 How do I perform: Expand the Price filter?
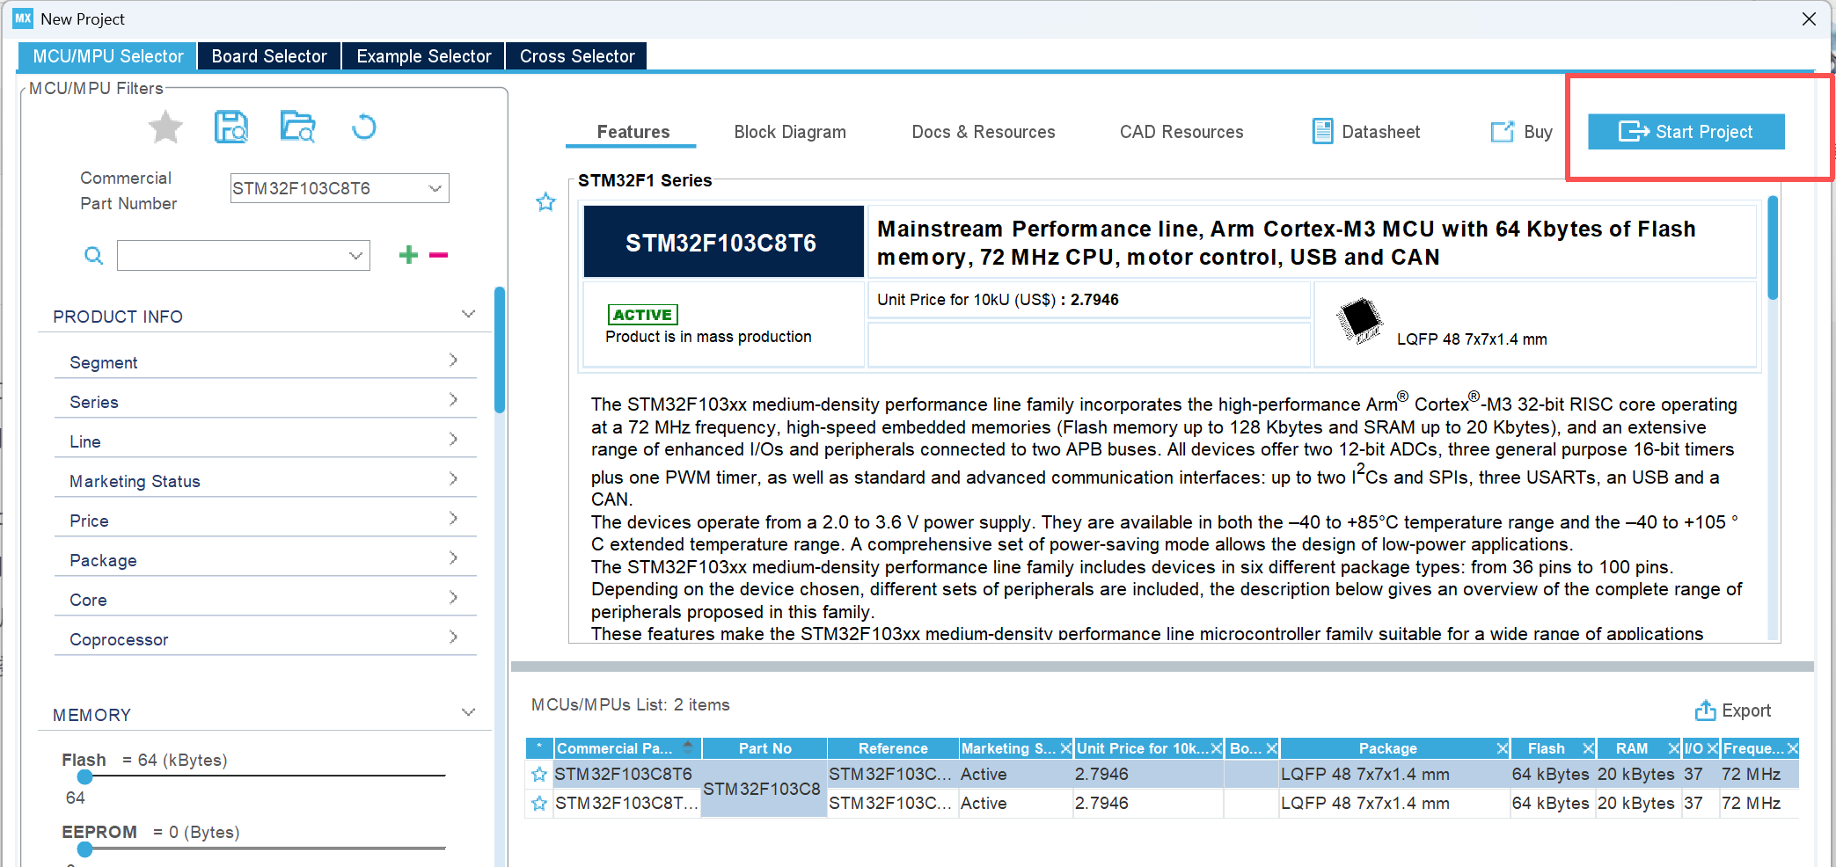pos(453,518)
